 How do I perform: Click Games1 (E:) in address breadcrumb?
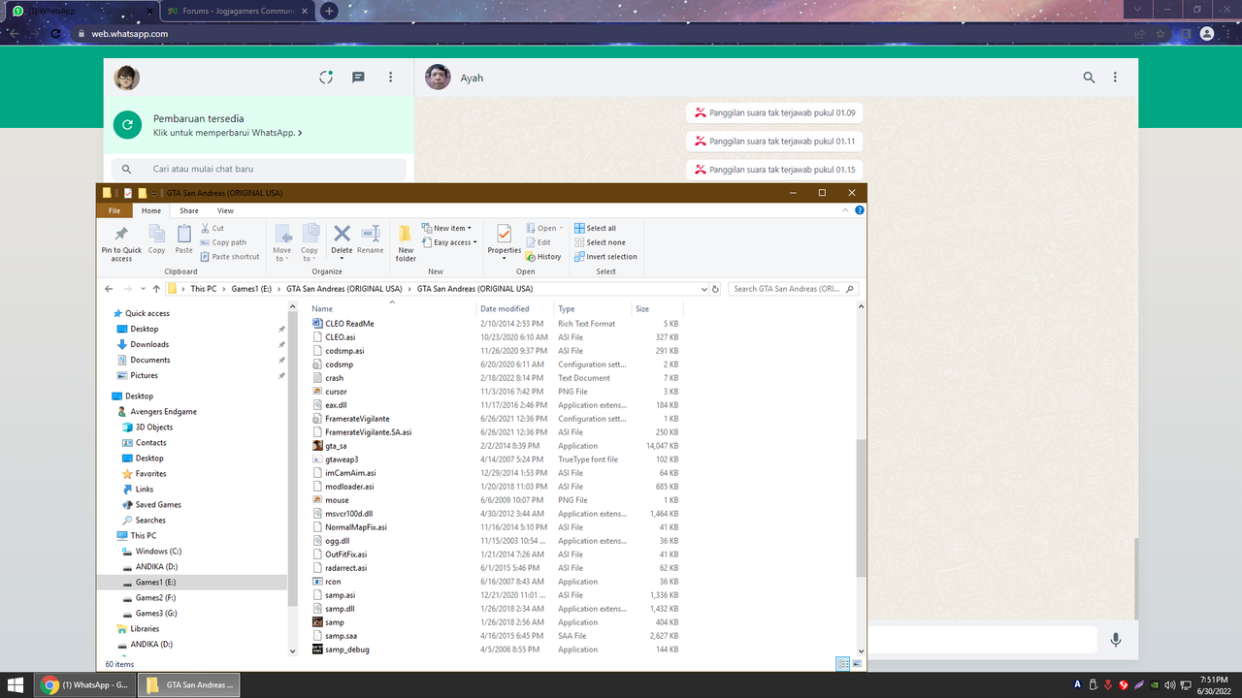click(x=252, y=289)
